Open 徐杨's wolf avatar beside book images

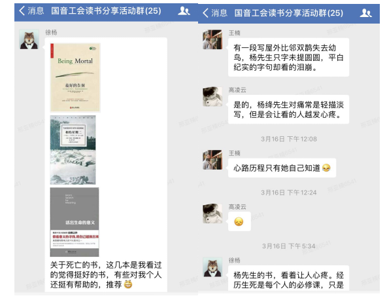[29, 39]
